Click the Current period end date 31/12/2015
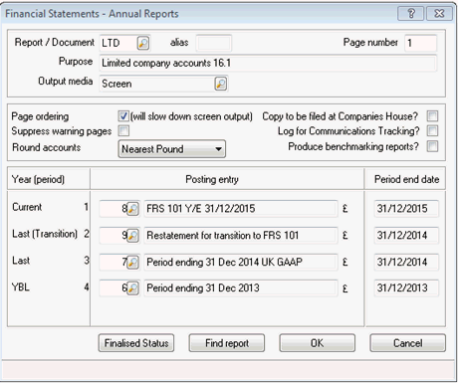Screen dimensions: 458x383 pyautogui.click(x=406, y=209)
